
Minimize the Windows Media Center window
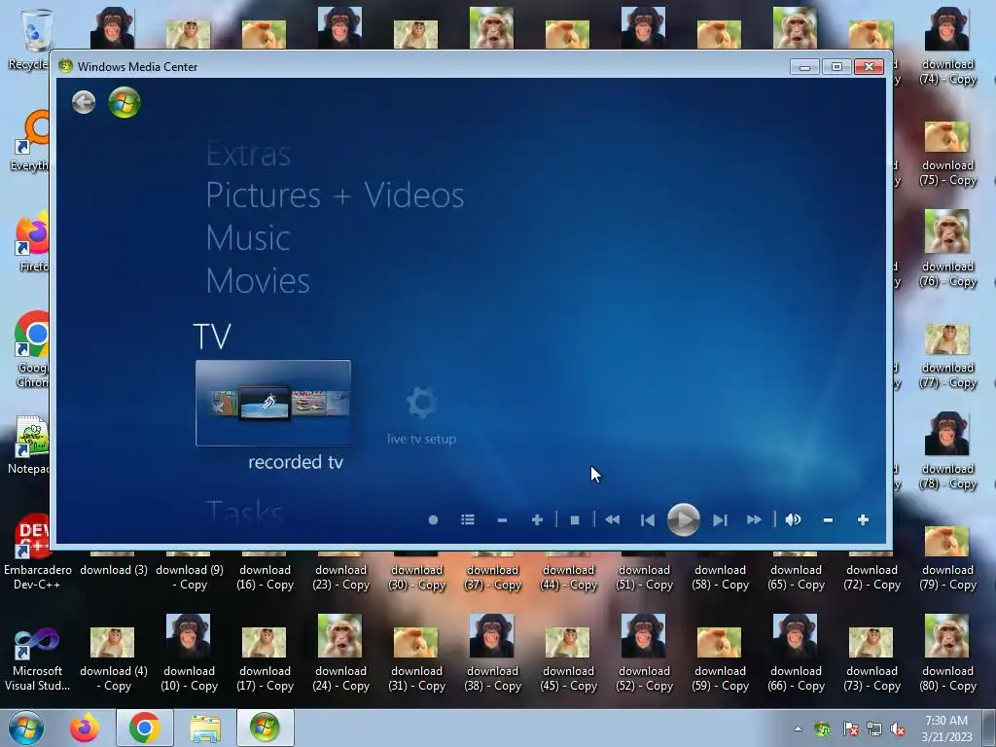[x=804, y=67]
